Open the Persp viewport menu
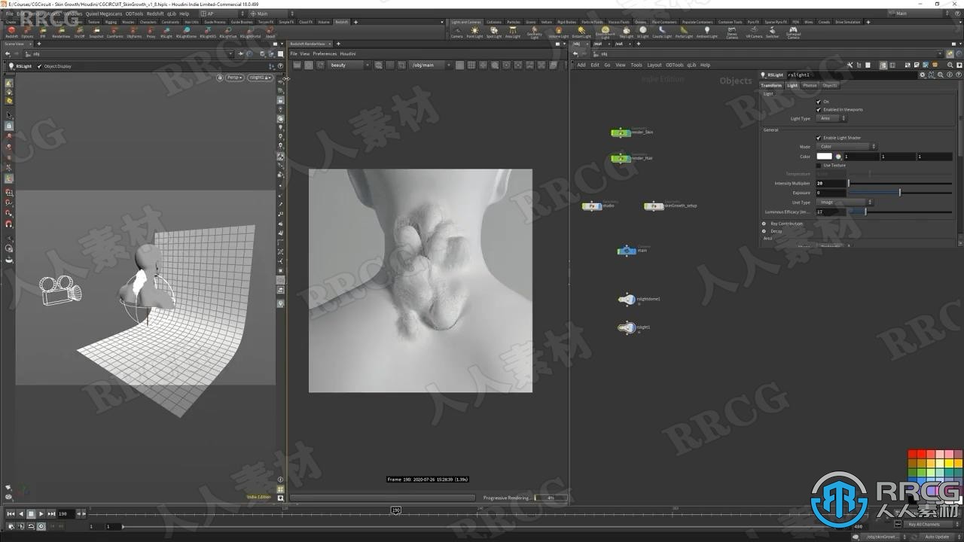The height and width of the screenshot is (542, 964). [x=234, y=78]
